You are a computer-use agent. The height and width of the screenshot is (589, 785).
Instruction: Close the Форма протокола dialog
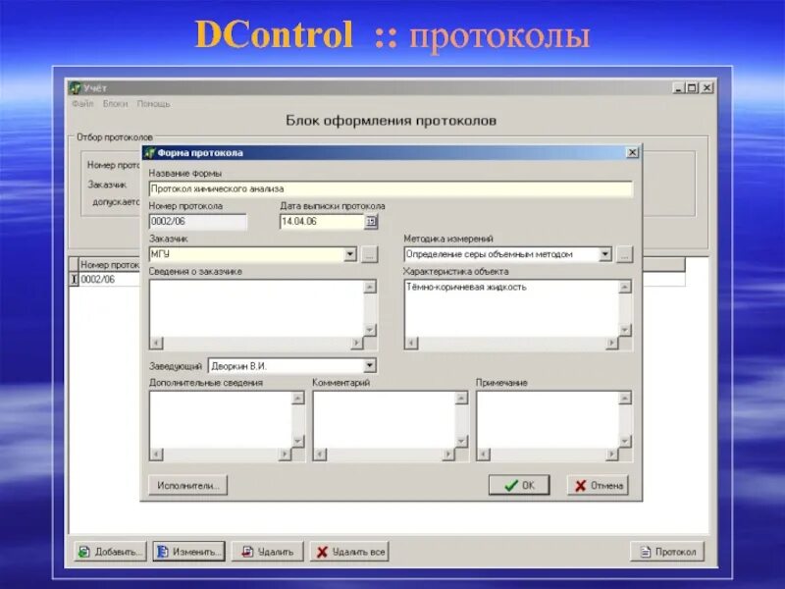pyautogui.click(x=632, y=152)
